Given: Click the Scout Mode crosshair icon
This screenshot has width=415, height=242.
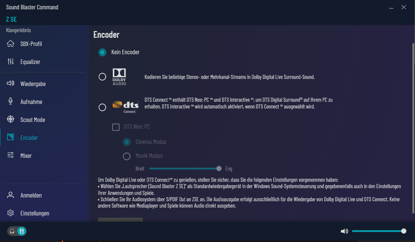Looking at the screenshot, I should (10, 119).
